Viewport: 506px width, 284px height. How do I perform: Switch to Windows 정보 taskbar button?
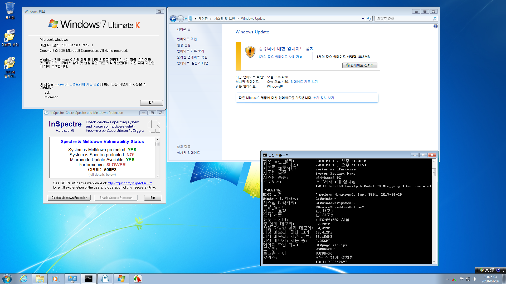pos(121,279)
